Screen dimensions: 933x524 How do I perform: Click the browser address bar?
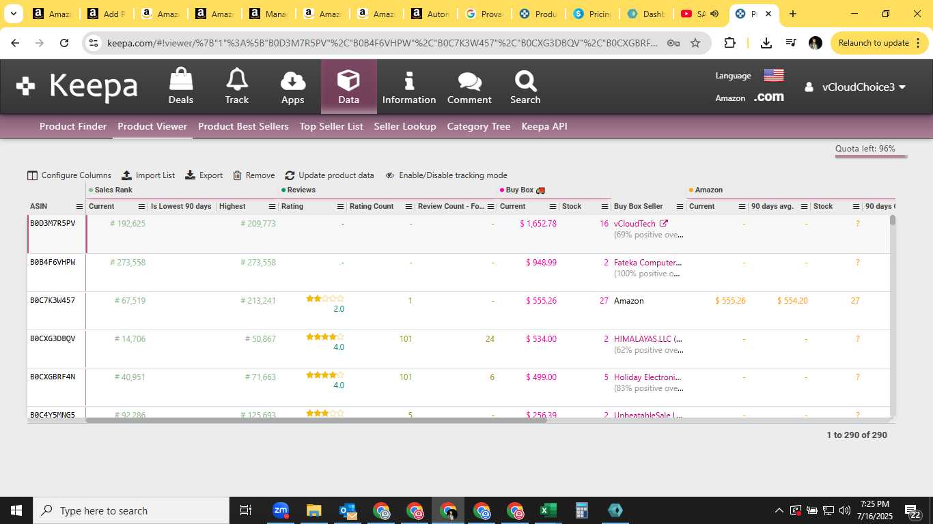coord(382,43)
